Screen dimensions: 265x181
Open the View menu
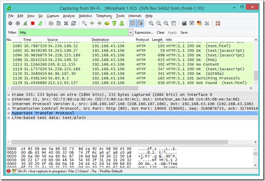tap(31, 16)
